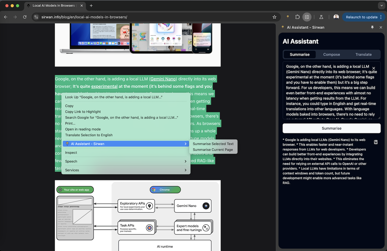Open a new browser tab
The width and height of the screenshot is (387, 251).
(91, 5)
